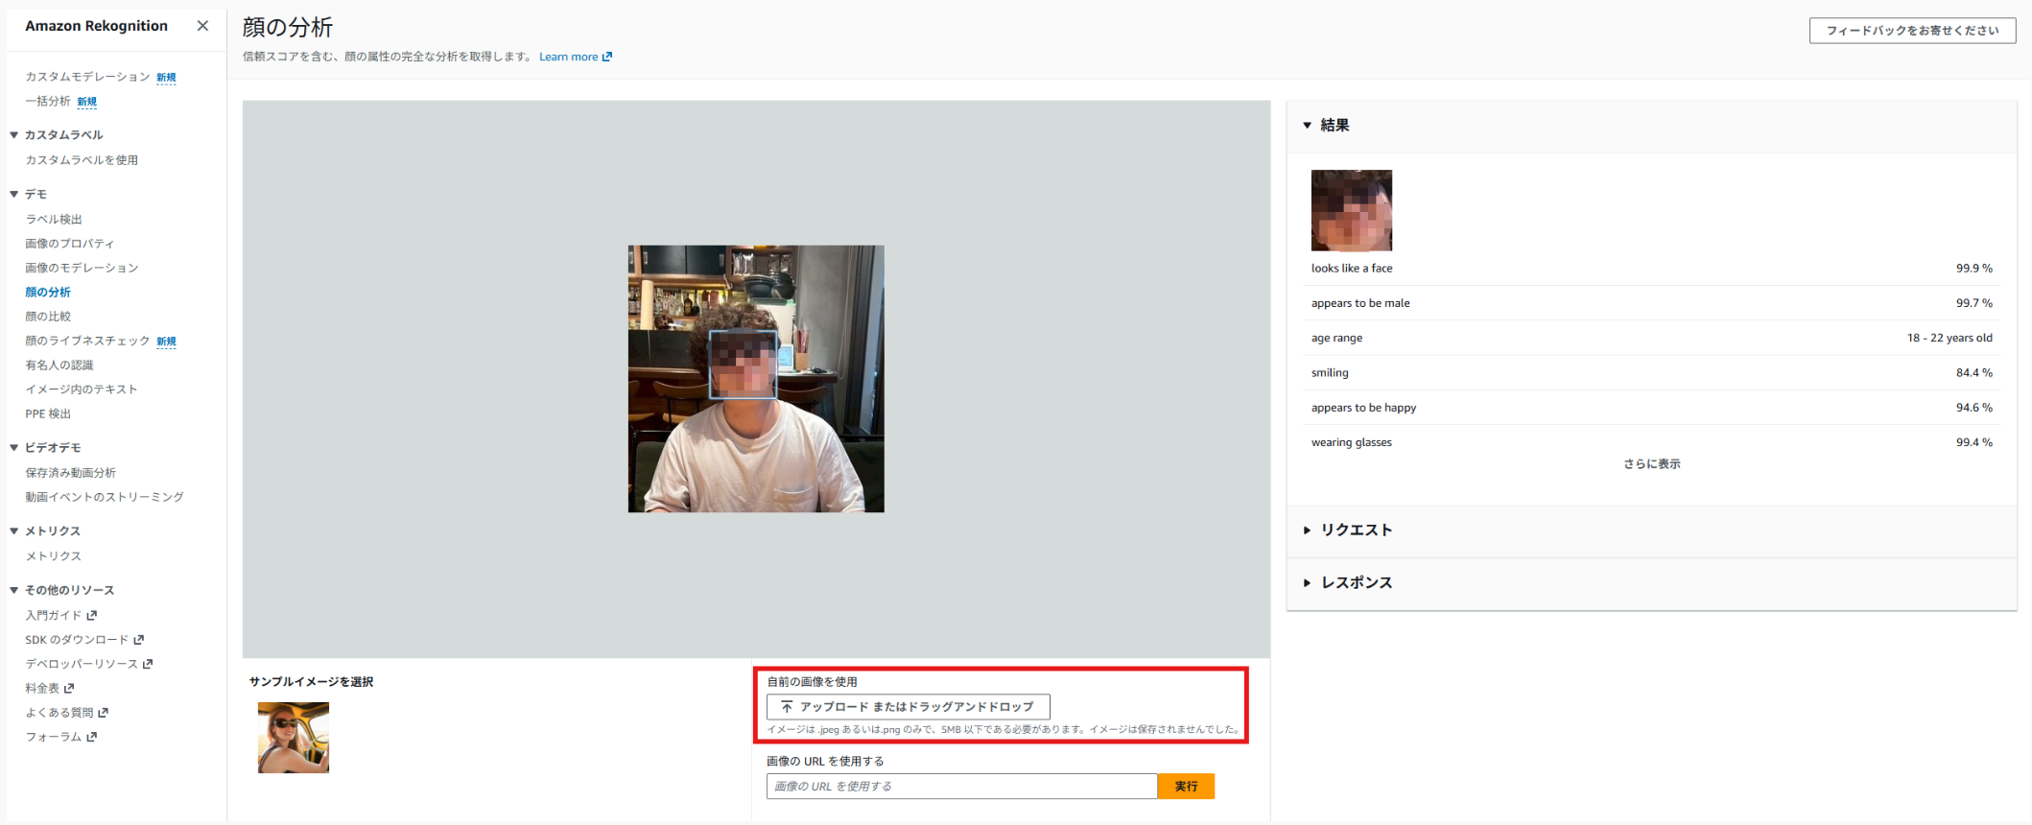Click フィードバックをお寄せください button
The image size is (2032, 825).
tap(1912, 31)
